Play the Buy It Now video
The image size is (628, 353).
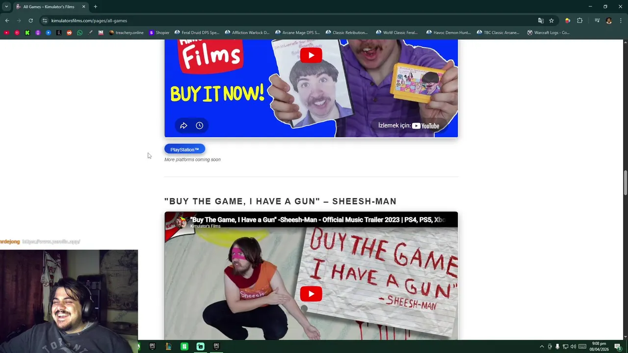[x=311, y=55]
